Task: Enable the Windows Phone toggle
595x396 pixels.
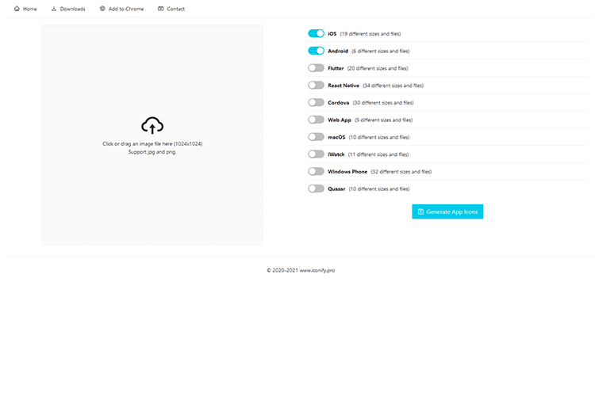Action: click(316, 171)
